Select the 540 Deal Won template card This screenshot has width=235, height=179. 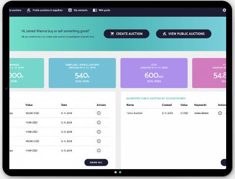coord(82,73)
